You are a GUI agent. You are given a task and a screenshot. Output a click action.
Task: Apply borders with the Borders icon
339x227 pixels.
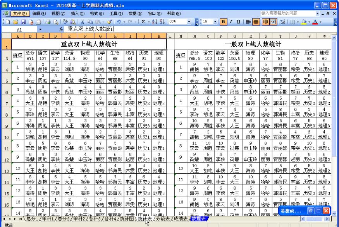coord(293,22)
